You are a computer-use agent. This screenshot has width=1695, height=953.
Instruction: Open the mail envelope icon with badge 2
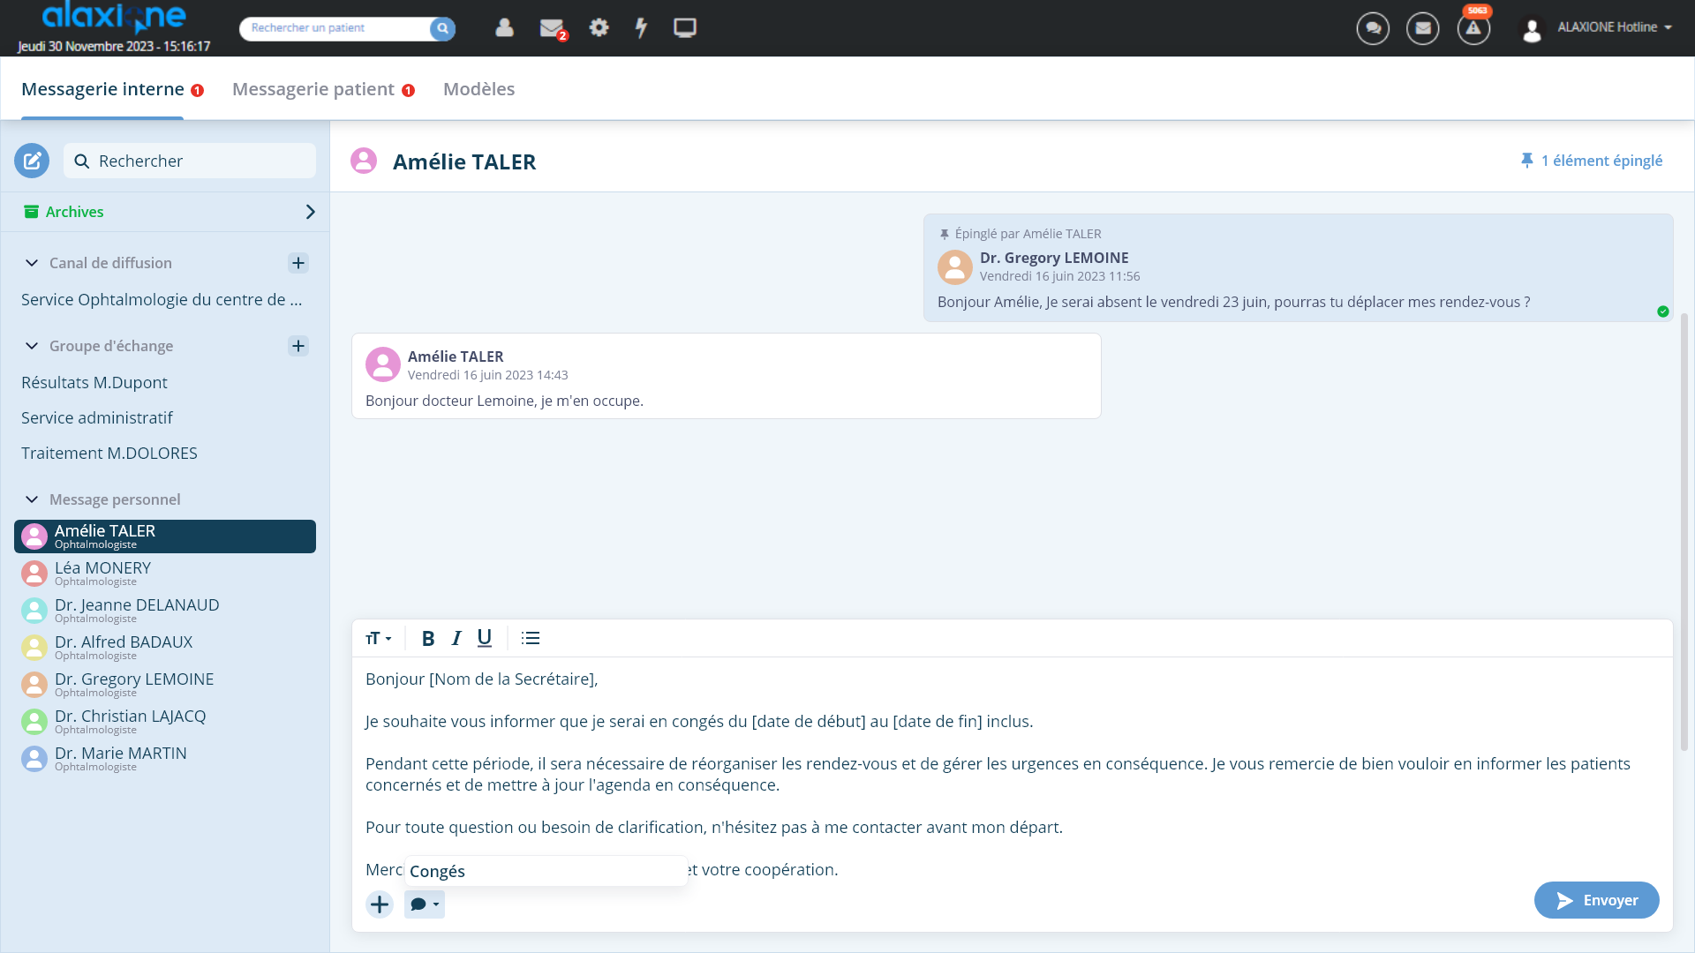click(x=553, y=29)
